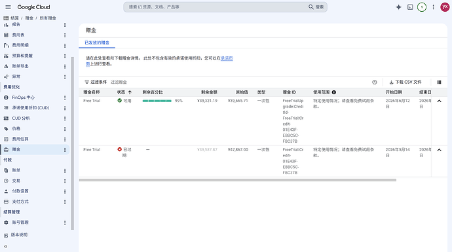452x252 pixels.
Task: Click the sidebar vertical scrollbar
Action: coord(72,143)
